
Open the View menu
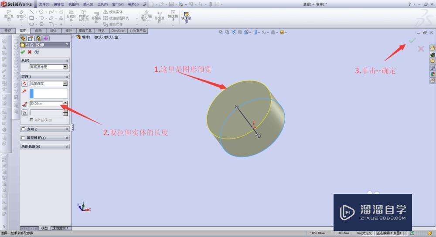tap(73, 4)
